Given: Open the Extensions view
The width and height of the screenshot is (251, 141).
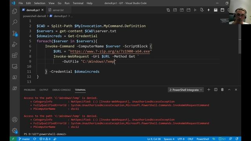Looking at the screenshot, I should pos(15,56).
